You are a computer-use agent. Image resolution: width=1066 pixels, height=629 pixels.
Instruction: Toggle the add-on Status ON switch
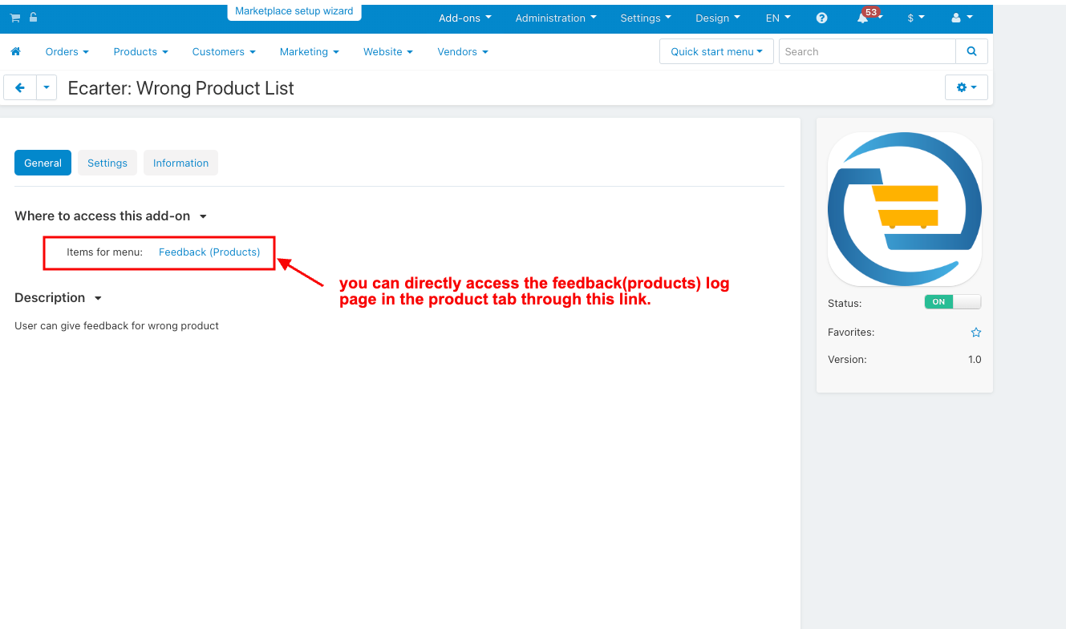953,302
